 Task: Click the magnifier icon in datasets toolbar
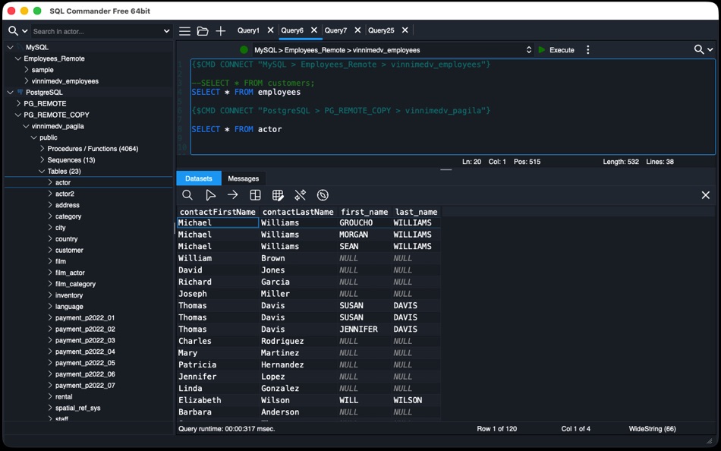coord(187,195)
